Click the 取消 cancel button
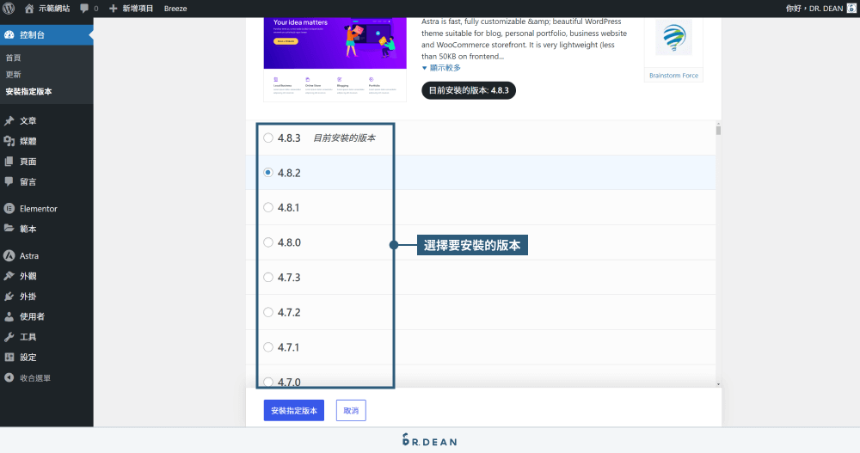Viewport: 860px width, 453px height. pos(351,410)
